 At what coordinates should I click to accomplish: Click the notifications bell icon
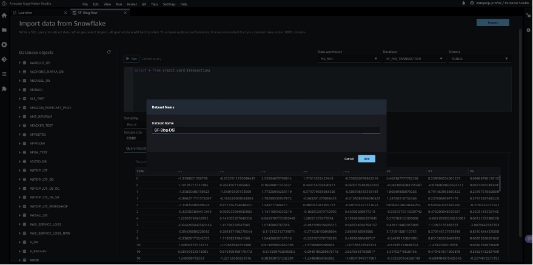point(464,3)
